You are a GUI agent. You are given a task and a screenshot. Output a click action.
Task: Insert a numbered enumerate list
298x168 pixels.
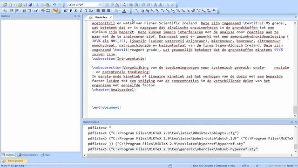point(17,11)
